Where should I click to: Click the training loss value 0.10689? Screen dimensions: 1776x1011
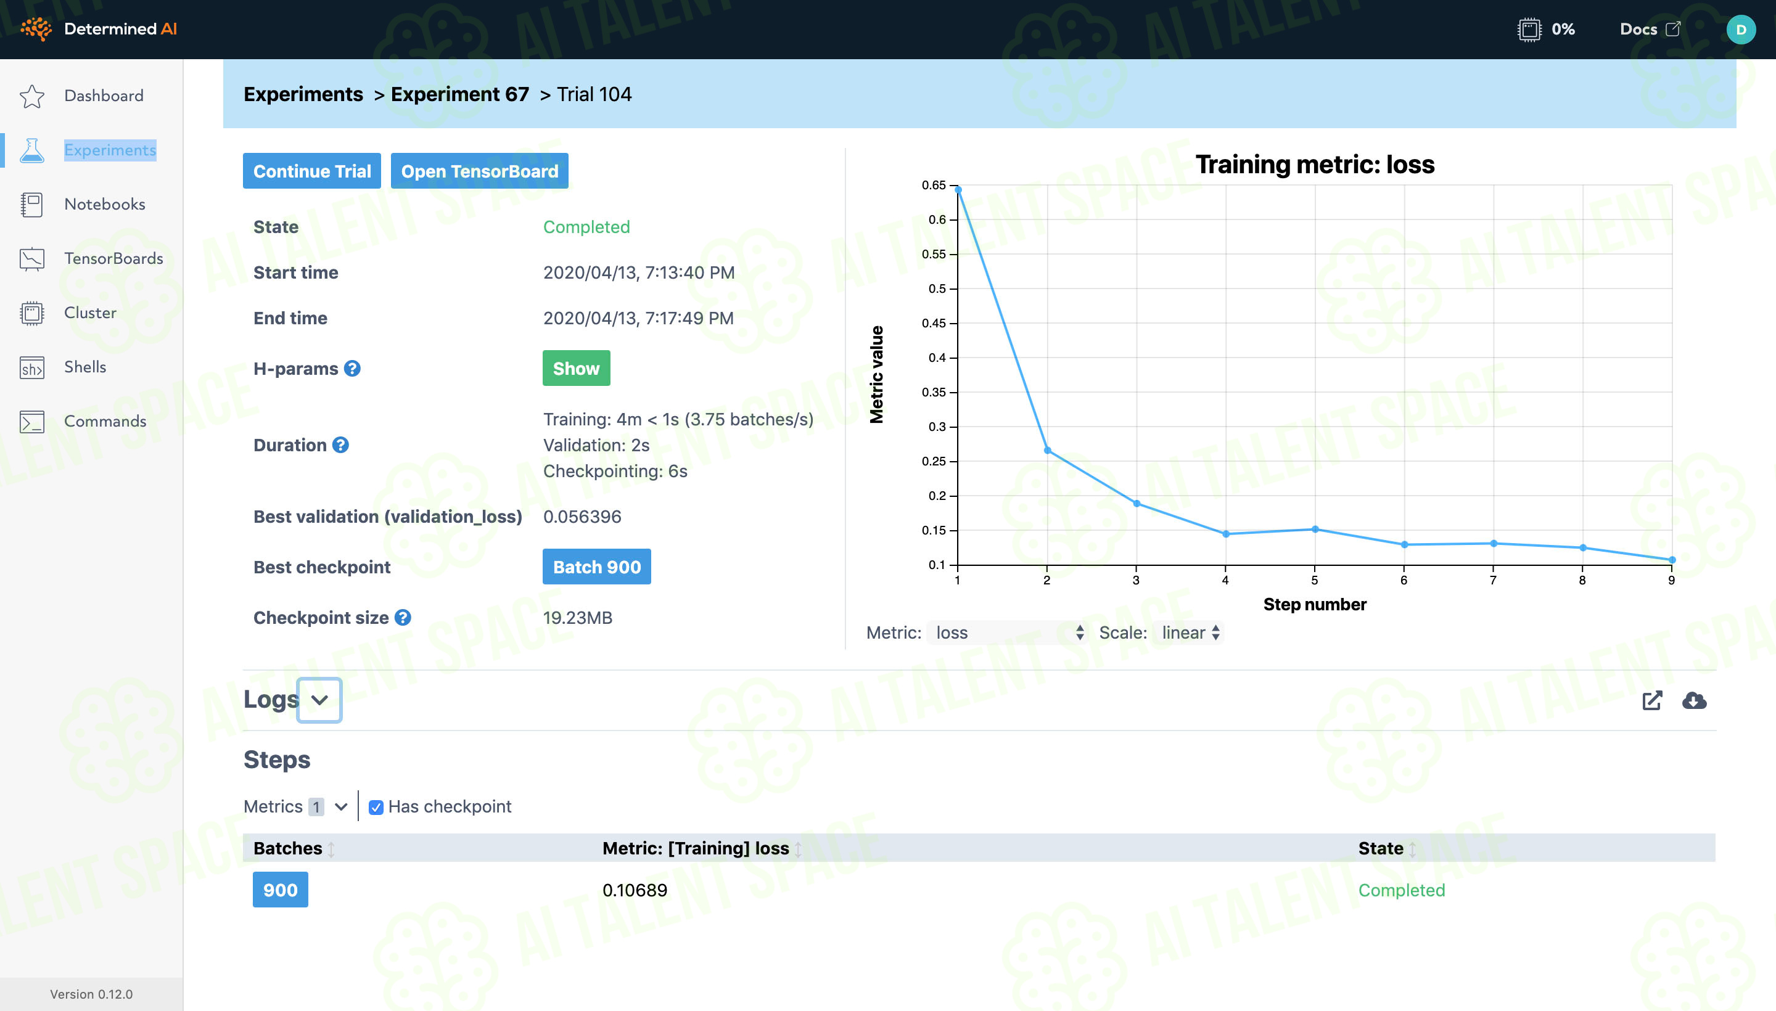634,890
